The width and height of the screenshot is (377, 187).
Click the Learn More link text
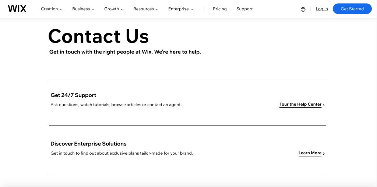pyautogui.click(x=310, y=153)
